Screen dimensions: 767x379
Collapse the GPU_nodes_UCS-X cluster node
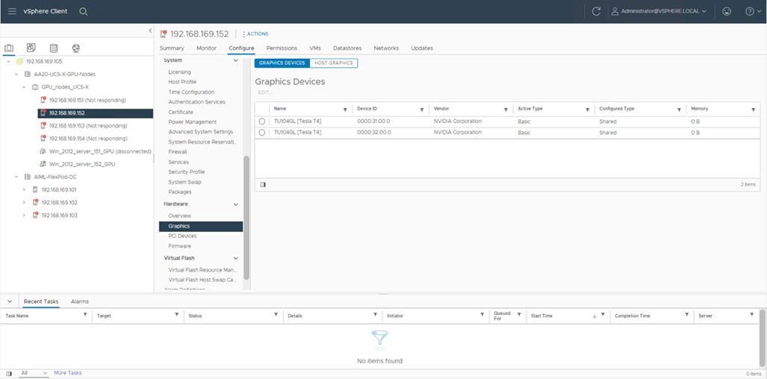24,87
